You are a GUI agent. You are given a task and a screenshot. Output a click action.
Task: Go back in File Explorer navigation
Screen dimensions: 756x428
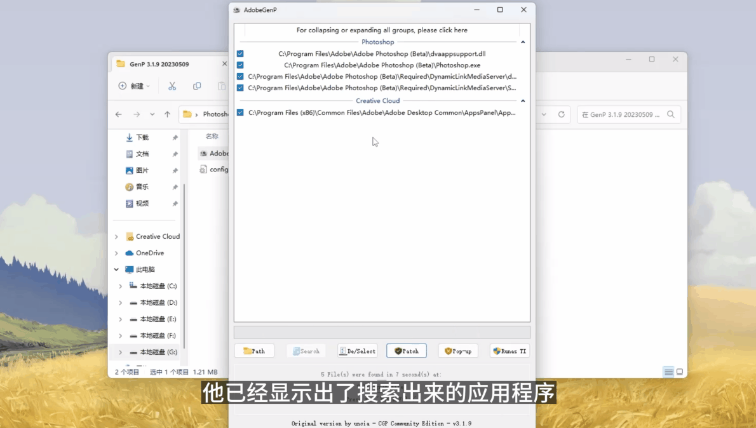click(x=119, y=114)
